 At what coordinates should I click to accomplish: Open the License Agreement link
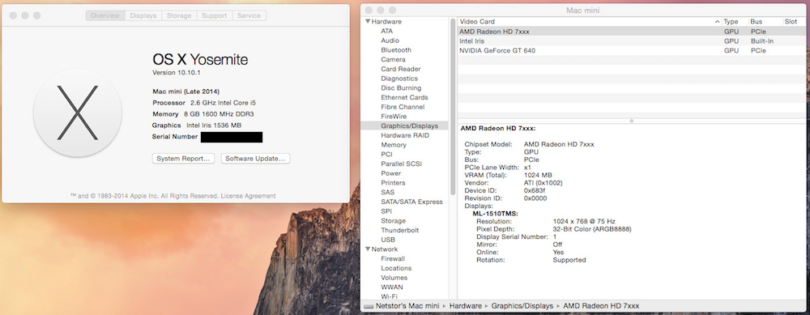point(248,196)
